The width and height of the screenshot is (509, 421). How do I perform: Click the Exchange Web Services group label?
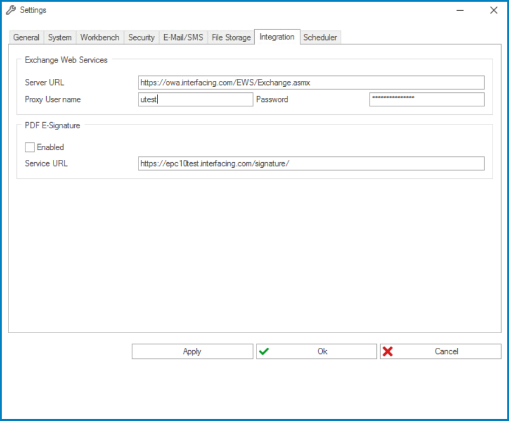66,60
